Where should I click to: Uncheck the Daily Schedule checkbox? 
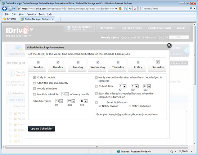tap(34, 77)
